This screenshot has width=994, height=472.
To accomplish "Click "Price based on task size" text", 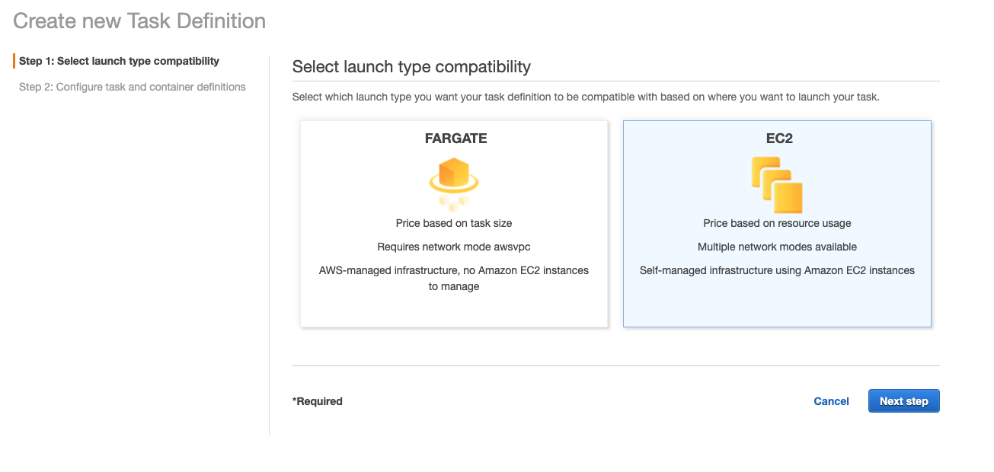I will coord(454,223).
